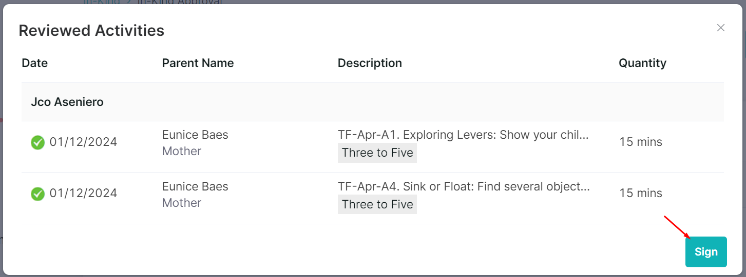This screenshot has height=277, width=746.
Task: Click 15 mins quantity in Exploring Levers row
Action: (x=641, y=142)
